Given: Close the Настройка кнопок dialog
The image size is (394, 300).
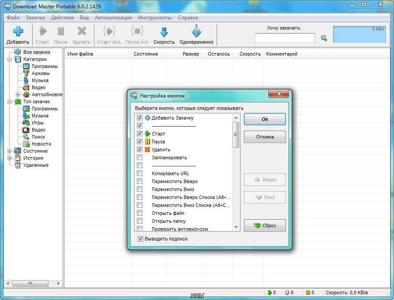Looking at the screenshot, I should (279, 94).
